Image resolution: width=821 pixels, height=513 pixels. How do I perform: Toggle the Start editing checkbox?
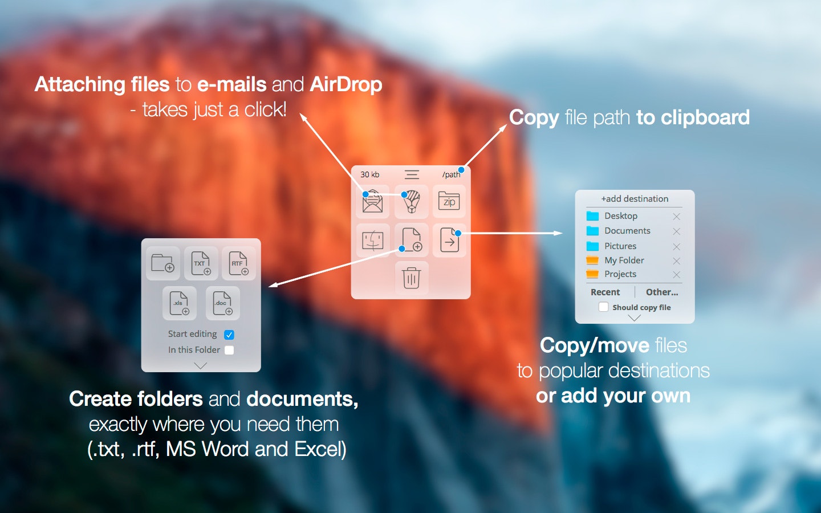229,335
